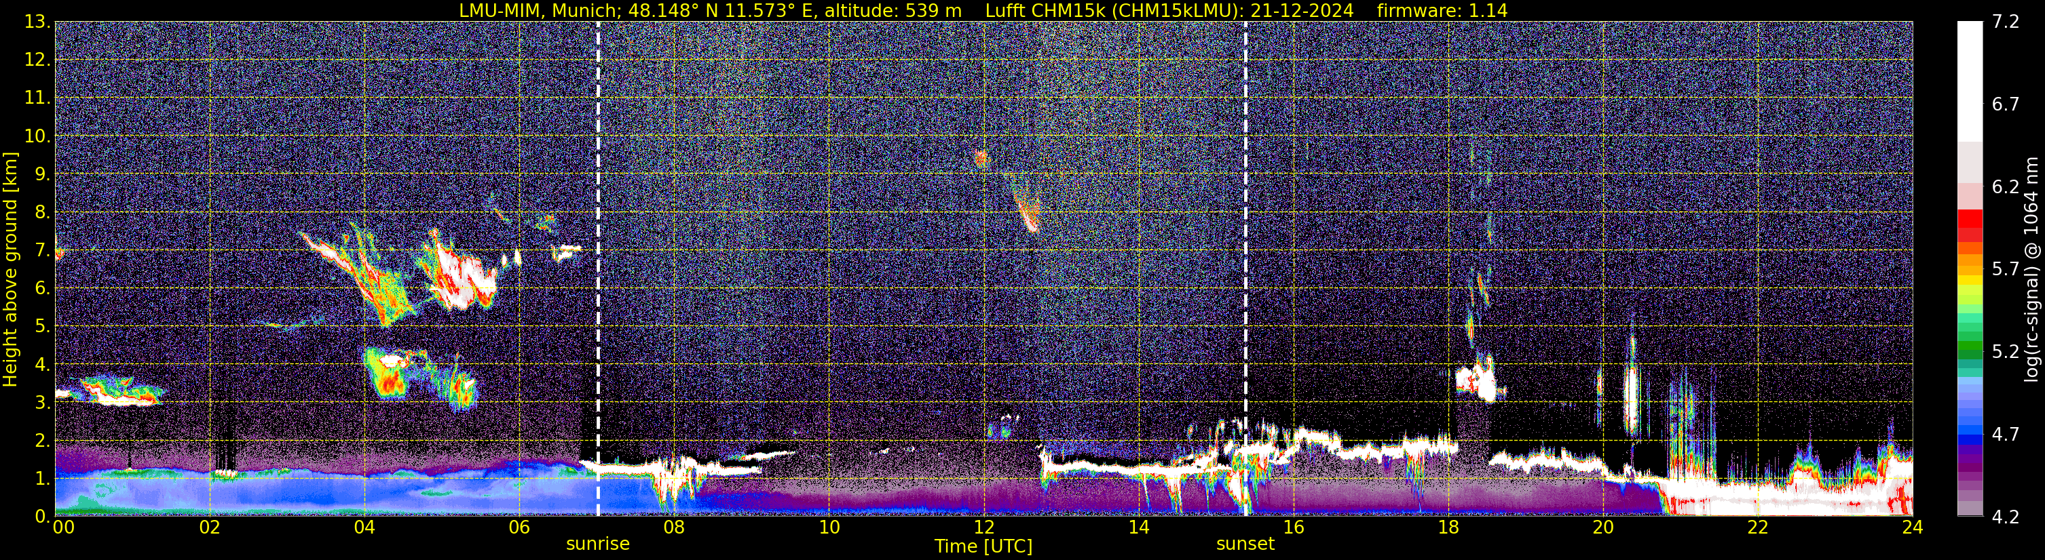The image size is (2045, 560).
Task: Click the x-axis tick label '20'
Action: tap(1603, 527)
